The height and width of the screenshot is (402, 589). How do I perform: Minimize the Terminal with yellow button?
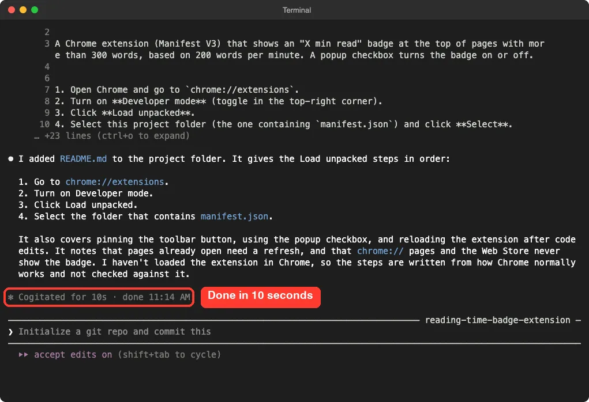(23, 10)
